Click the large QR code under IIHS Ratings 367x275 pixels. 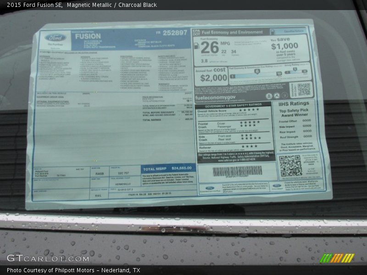pos(290,165)
